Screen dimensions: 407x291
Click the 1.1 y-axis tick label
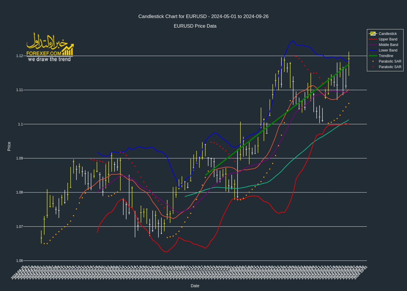click(20, 124)
